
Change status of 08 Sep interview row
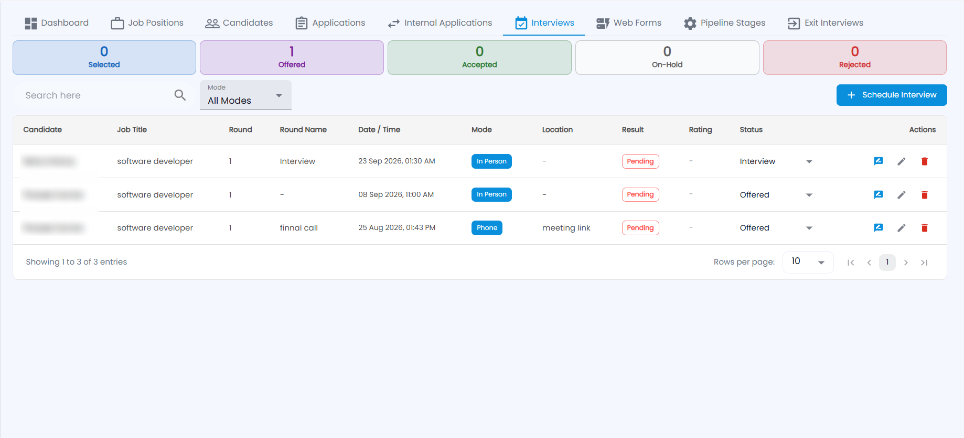(x=776, y=195)
